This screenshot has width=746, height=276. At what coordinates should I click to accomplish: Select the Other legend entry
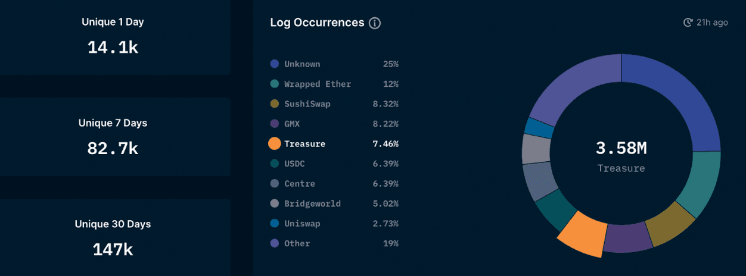pos(297,243)
